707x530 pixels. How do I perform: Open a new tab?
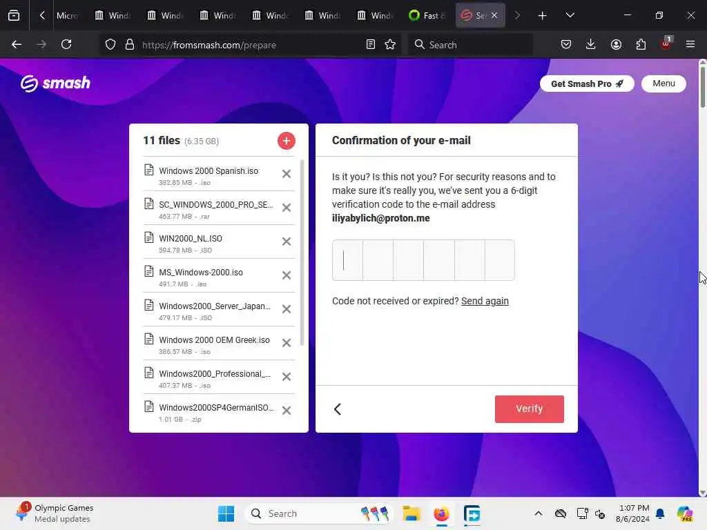pyautogui.click(x=543, y=16)
